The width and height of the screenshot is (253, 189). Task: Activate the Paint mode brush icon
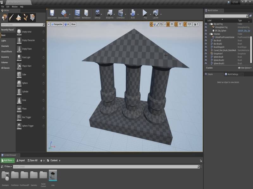[11, 17]
